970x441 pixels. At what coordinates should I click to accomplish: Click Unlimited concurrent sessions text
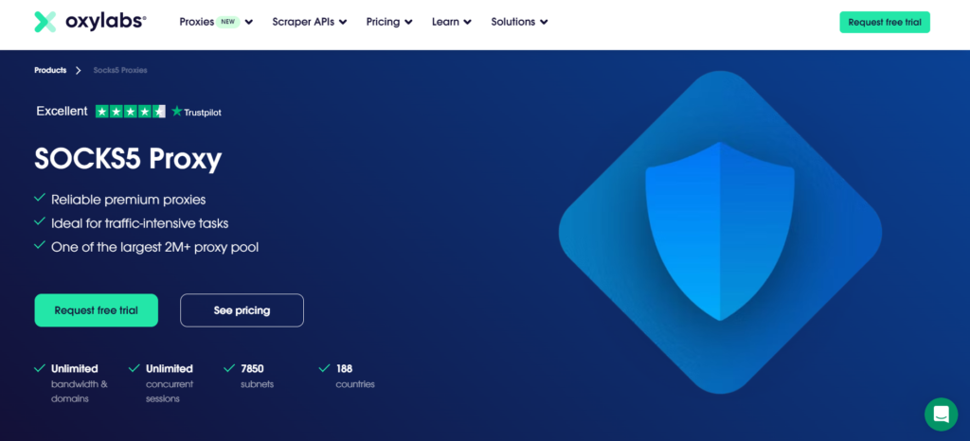[170, 383]
